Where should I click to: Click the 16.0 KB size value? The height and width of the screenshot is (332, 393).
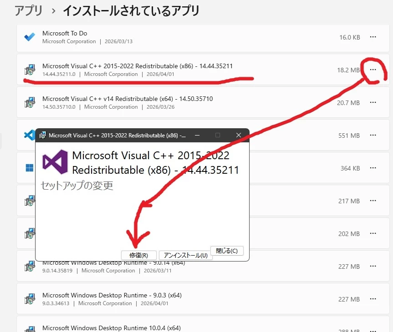pyautogui.click(x=350, y=37)
